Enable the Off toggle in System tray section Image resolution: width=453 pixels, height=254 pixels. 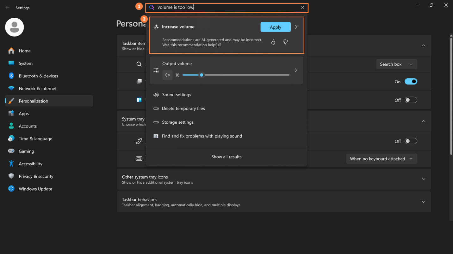click(411, 141)
